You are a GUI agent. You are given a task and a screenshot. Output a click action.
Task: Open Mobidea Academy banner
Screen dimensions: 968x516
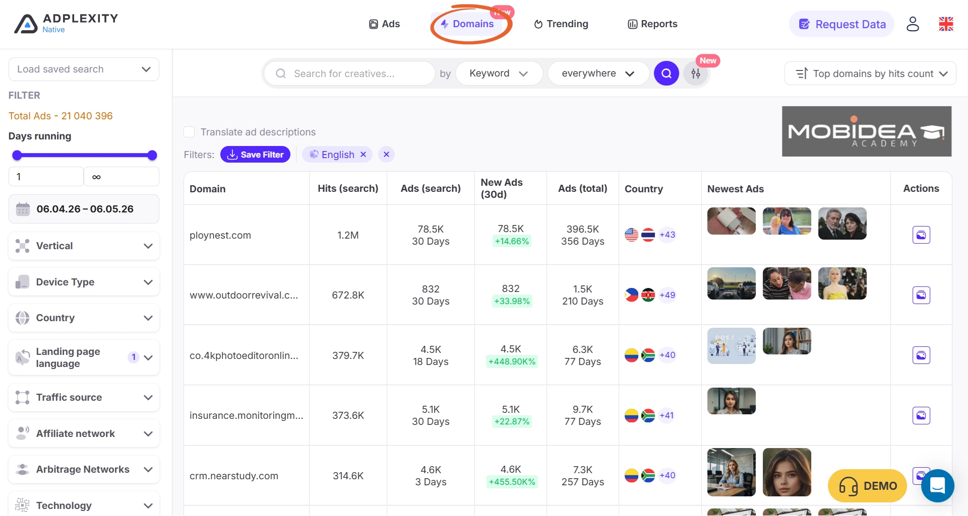pyautogui.click(x=867, y=131)
